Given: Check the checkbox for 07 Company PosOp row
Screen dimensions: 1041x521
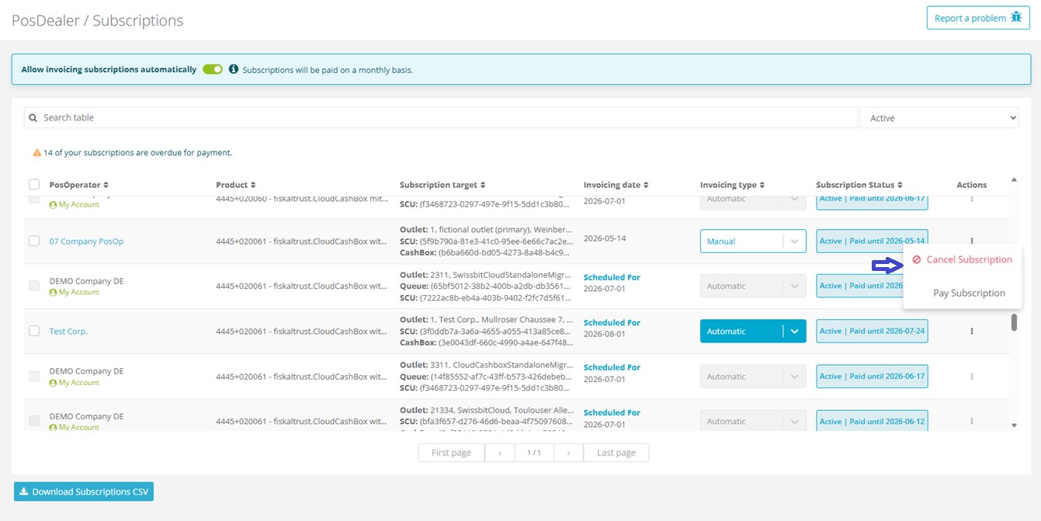Looking at the screenshot, I should 34,241.
